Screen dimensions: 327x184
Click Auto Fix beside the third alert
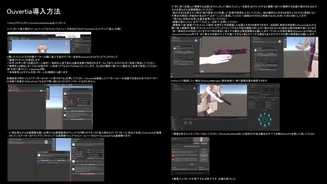(203, 160)
